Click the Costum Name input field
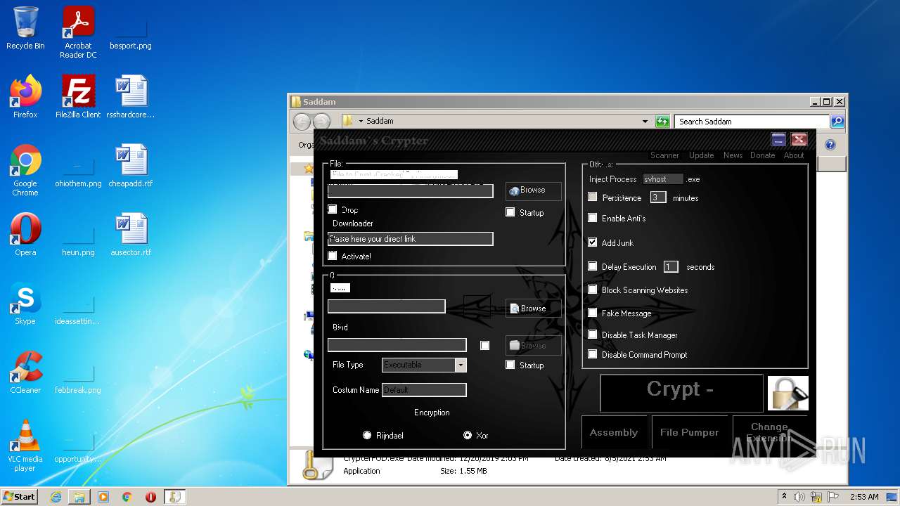The height and width of the screenshot is (506, 900). (x=424, y=389)
